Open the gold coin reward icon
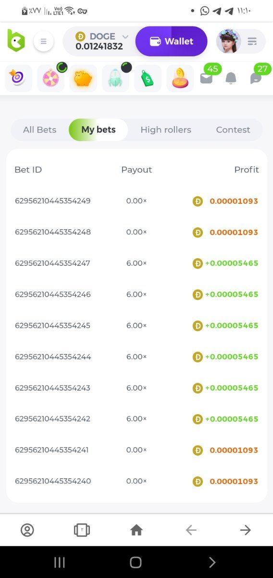Screen dimensions: 273x578 coord(180,78)
